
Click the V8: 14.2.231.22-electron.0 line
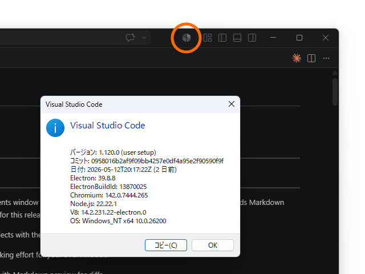(108, 212)
